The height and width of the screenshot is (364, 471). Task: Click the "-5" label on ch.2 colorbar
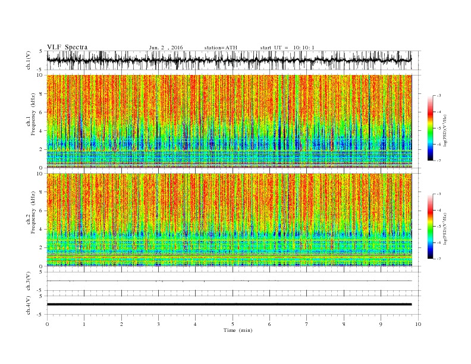(438, 226)
